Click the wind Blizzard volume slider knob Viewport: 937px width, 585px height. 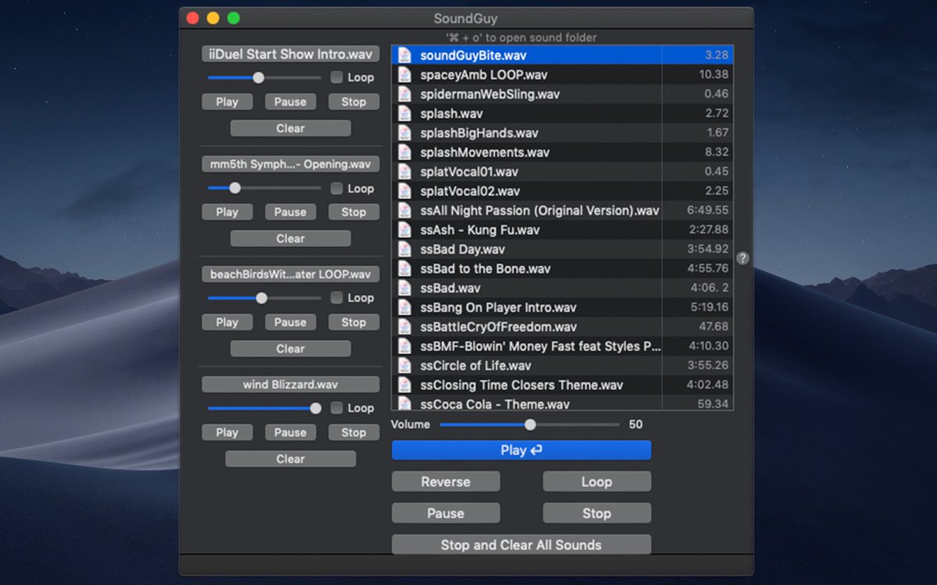pyautogui.click(x=315, y=408)
